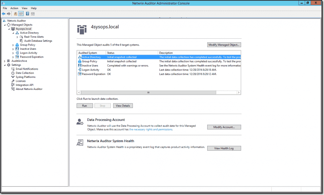This screenshot has height=195, width=324.
Task: Expand the Real-Time Alerts node
Action: [x=18, y=36]
